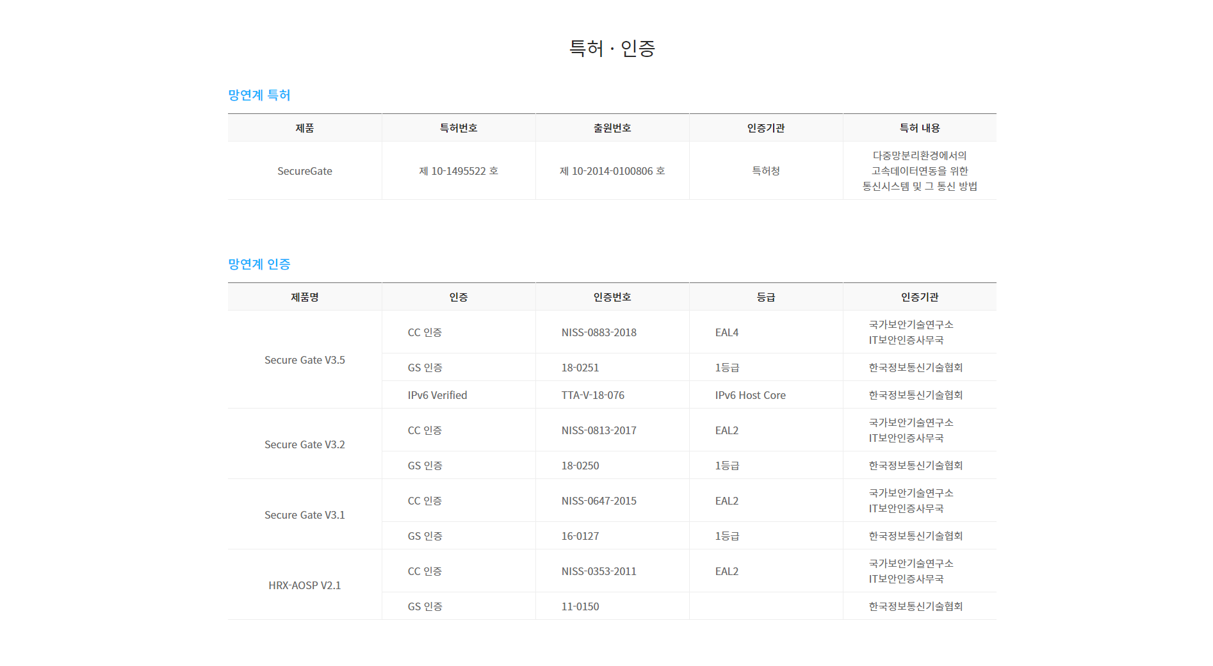Viewport: 1213px width, 666px height.
Task: Click the 특허 내용 column header
Action: click(920, 128)
